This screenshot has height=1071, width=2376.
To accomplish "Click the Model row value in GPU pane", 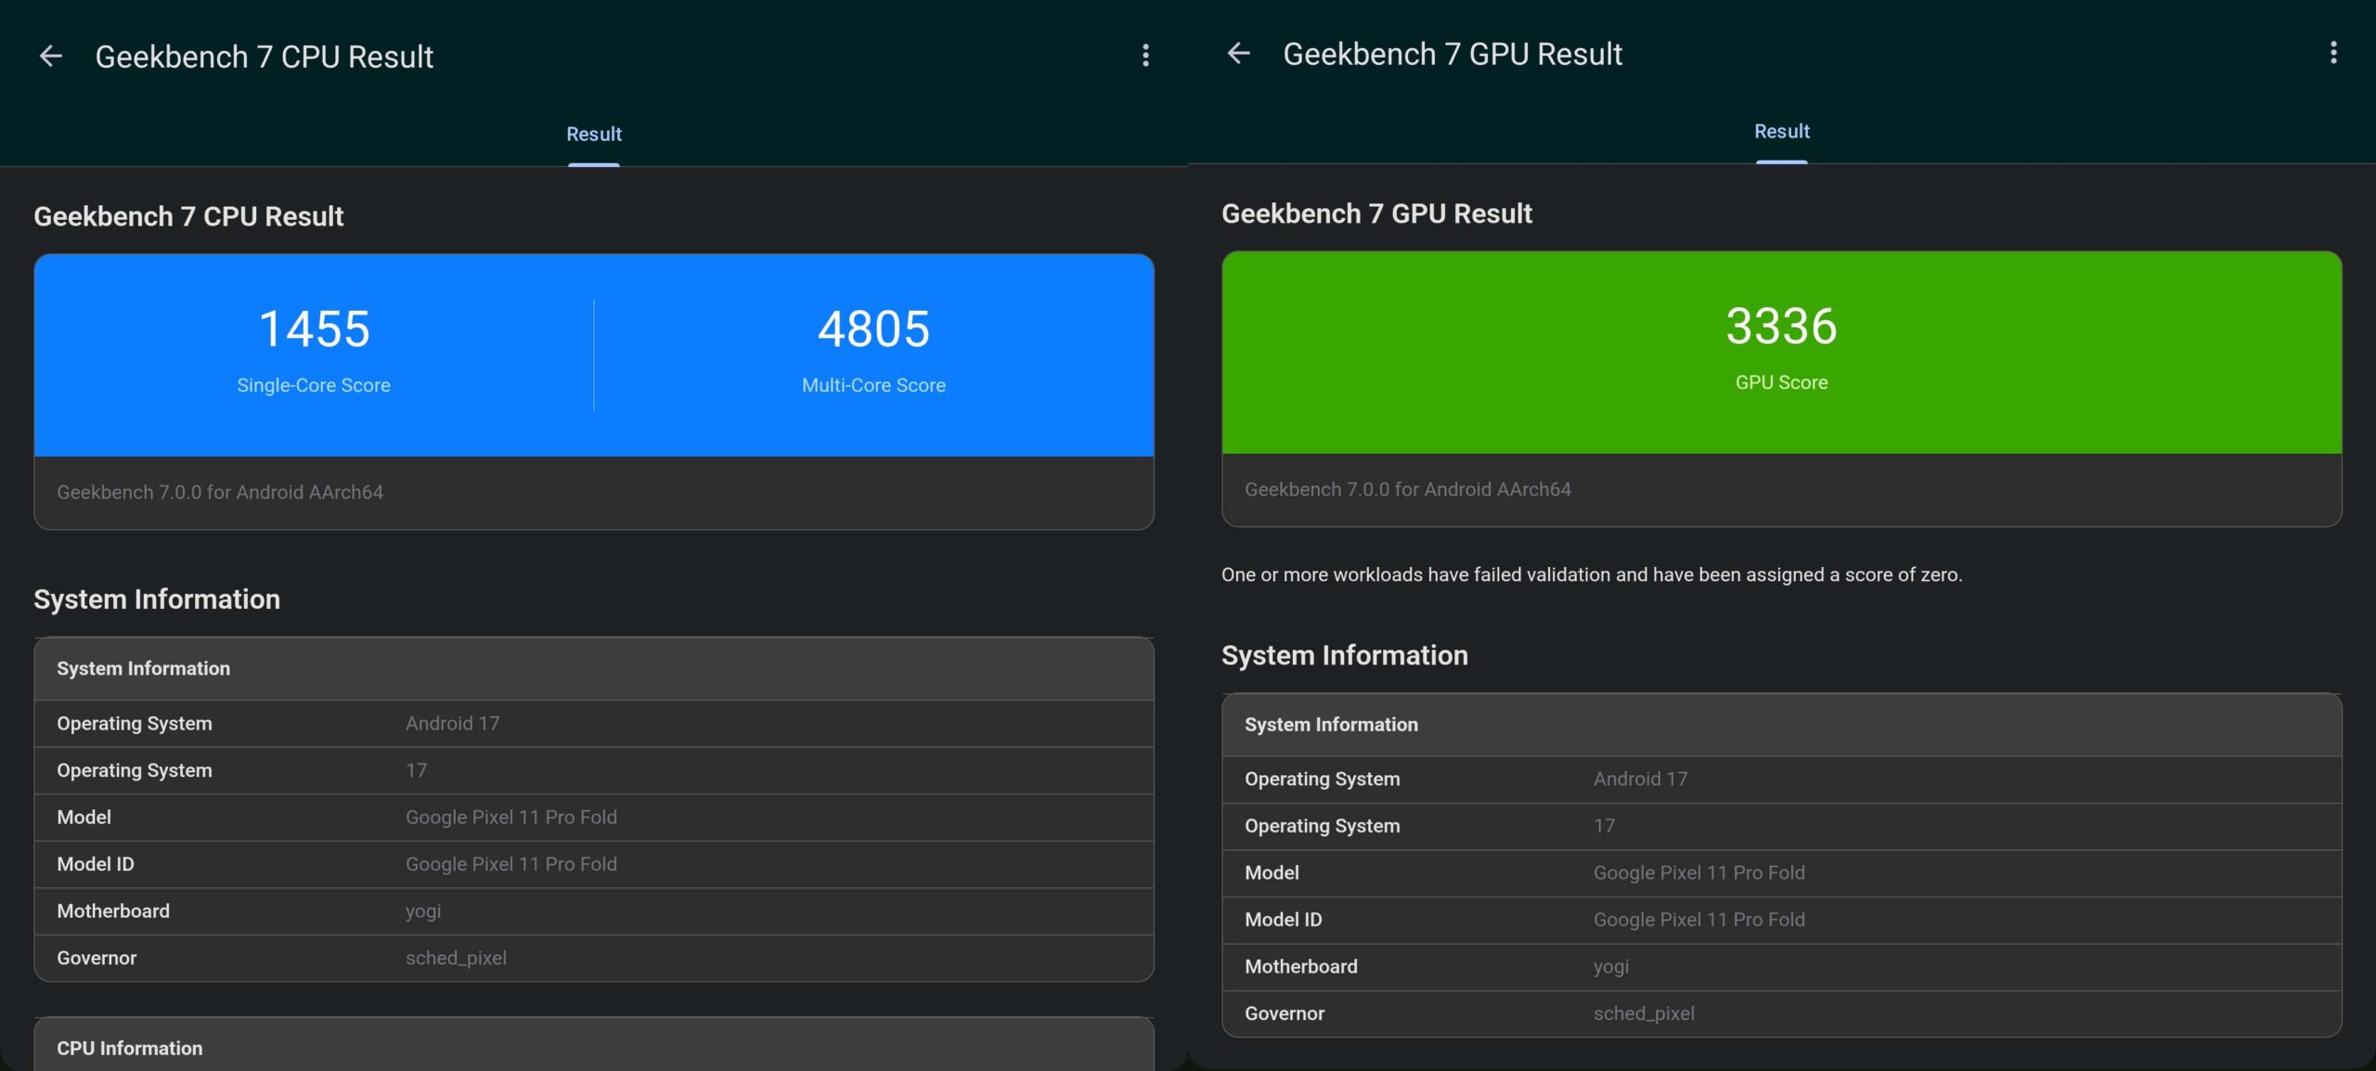I will tap(1699, 872).
